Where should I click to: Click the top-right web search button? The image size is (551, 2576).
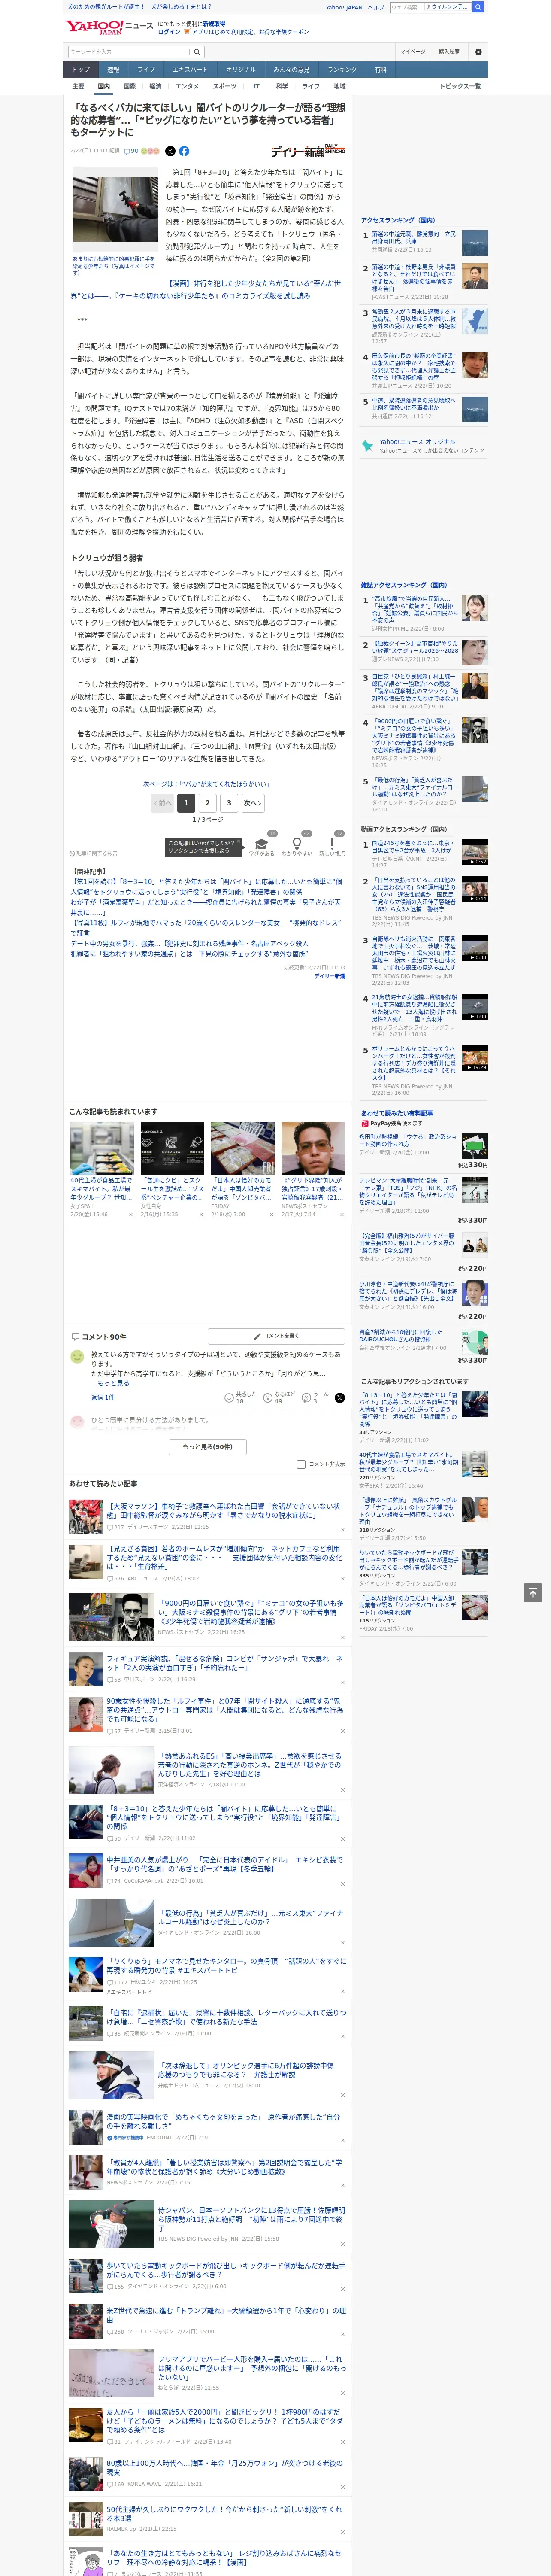pyautogui.click(x=478, y=7)
